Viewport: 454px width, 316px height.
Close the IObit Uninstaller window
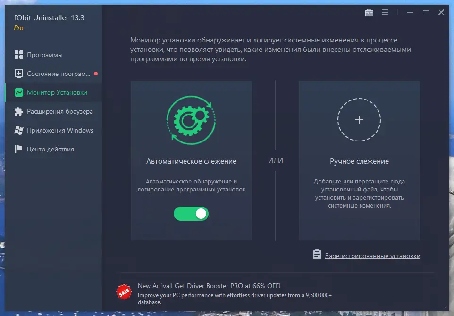click(x=441, y=12)
